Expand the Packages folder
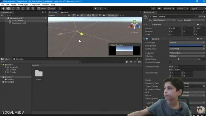 coord(1,82)
